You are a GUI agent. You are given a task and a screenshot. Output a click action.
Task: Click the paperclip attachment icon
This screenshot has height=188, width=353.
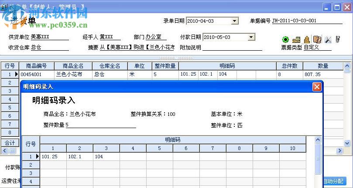coord(338,39)
